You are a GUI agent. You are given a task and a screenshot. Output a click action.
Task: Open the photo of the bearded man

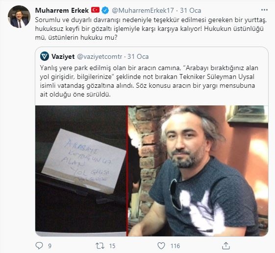click(x=198, y=171)
